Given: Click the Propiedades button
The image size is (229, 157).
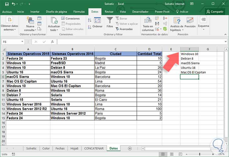Looking at the screenshot, I should pyautogui.click(x=71, y=24).
